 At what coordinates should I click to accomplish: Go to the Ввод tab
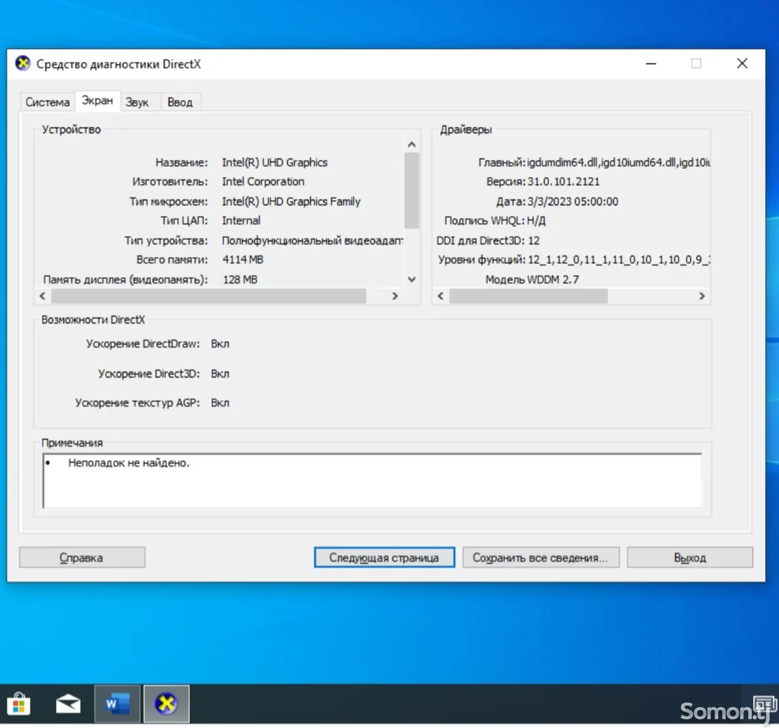tap(180, 102)
